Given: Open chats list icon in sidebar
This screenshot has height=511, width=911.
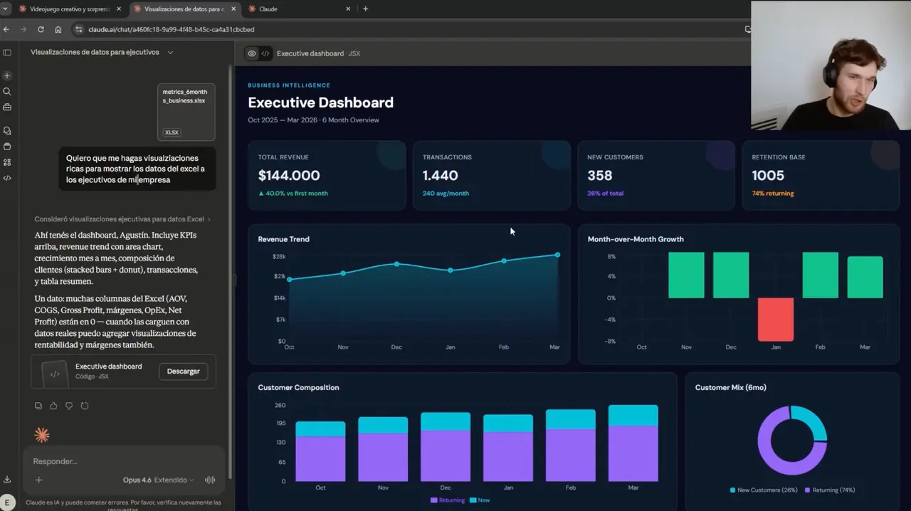Looking at the screenshot, I should tap(7, 131).
